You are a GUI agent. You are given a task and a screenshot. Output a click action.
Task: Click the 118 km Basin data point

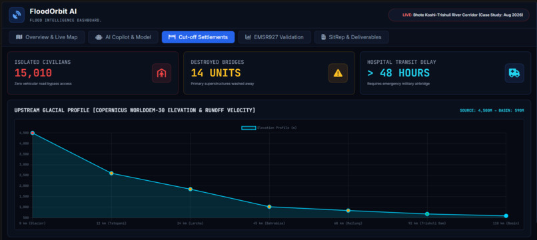click(x=506, y=216)
